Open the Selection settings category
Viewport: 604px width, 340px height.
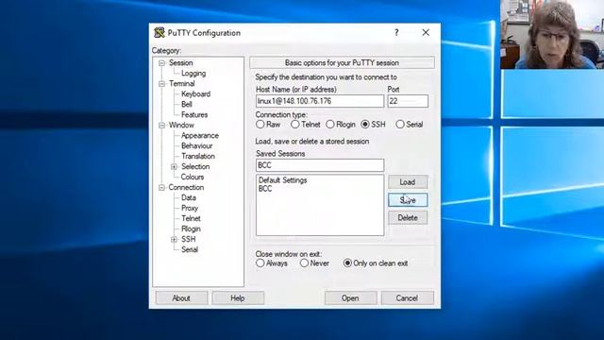pos(195,167)
